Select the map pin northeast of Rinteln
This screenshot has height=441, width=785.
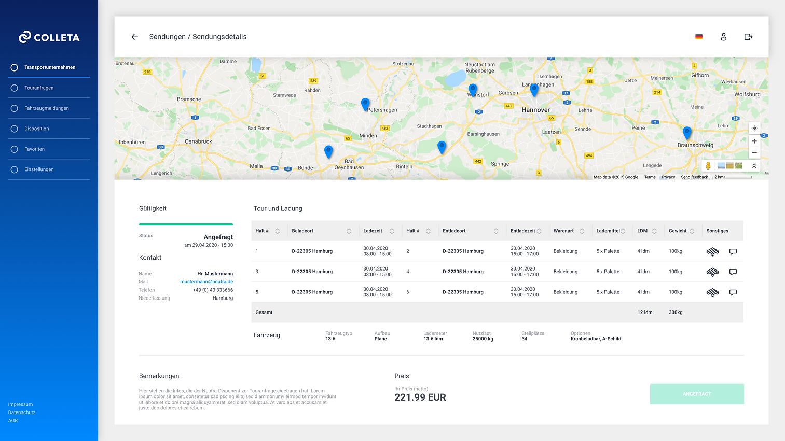[x=442, y=147]
